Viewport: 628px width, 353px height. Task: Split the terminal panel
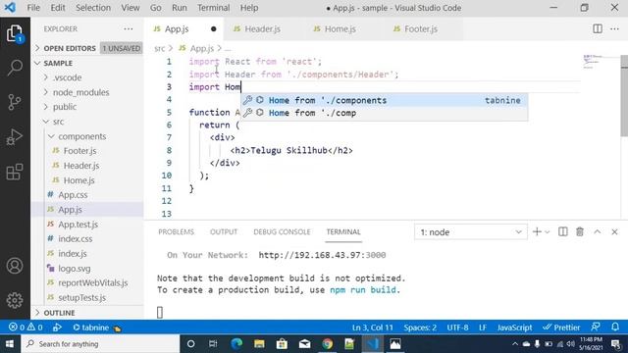click(x=562, y=231)
